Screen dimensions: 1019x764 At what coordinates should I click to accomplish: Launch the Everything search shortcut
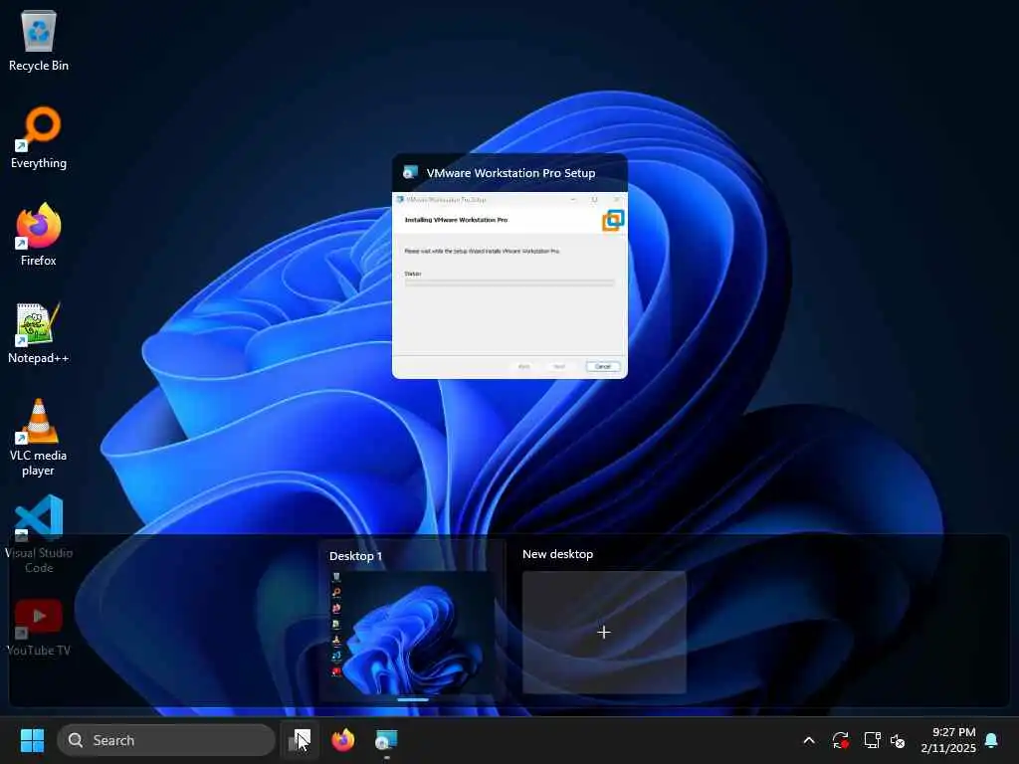click(39, 137)
